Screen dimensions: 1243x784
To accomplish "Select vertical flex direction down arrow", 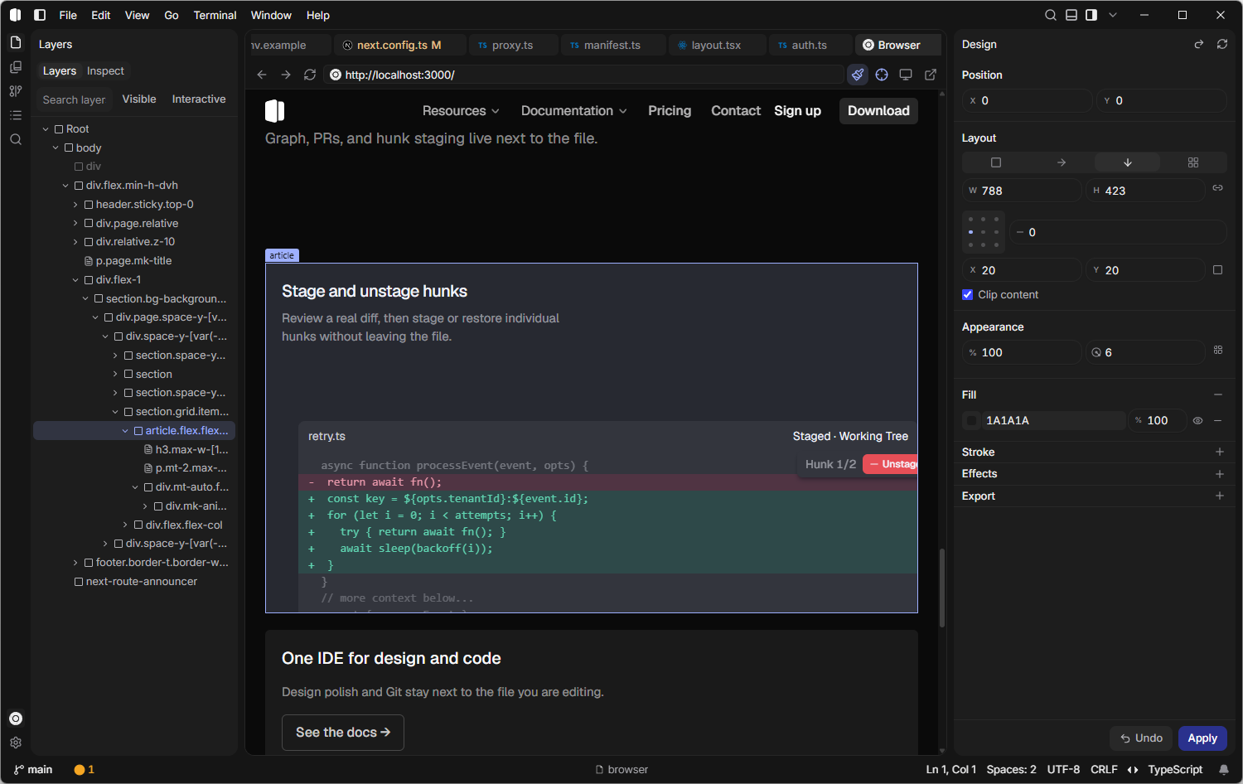I will coord(1128,162).
